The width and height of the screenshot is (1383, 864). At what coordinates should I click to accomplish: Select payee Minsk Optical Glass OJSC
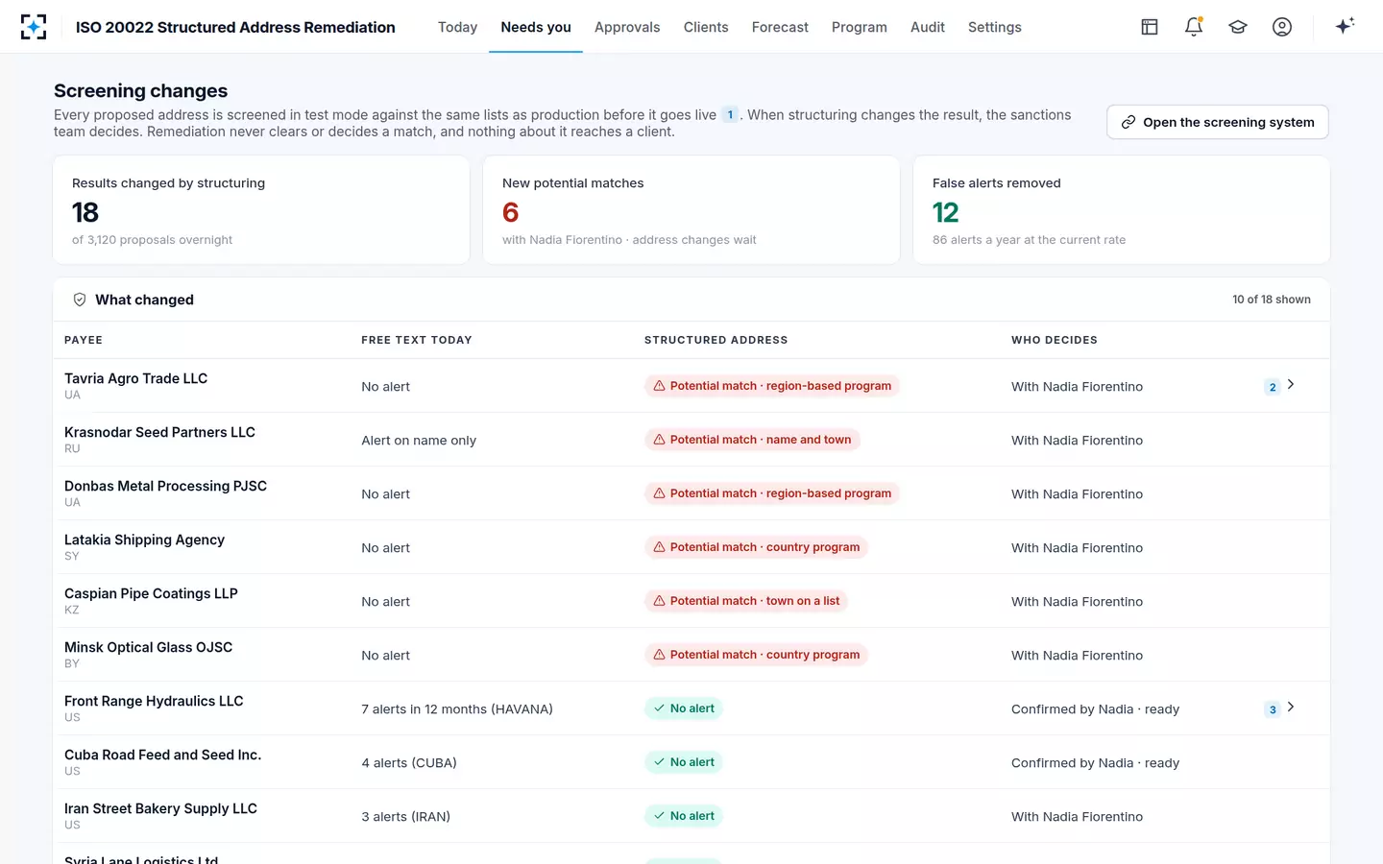tap(148, 647)
